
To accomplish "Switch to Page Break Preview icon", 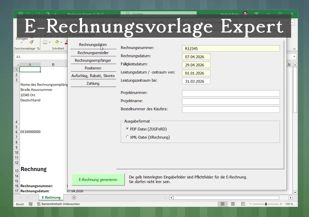I will point(243,204).
